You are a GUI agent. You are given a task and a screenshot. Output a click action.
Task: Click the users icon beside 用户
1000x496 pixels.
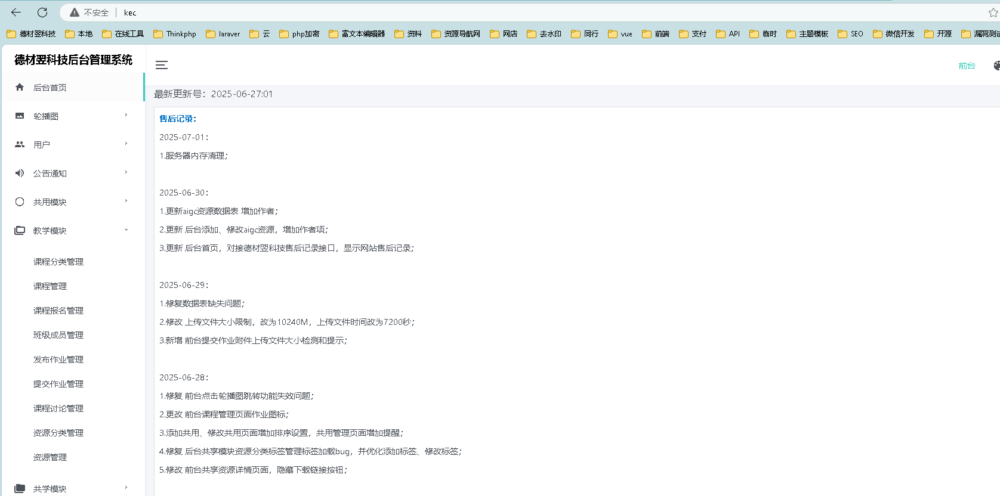click(20, 144)
